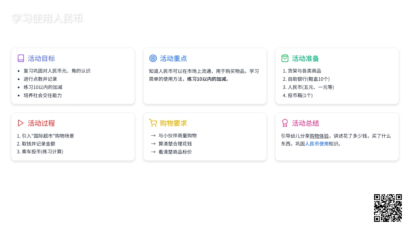The height and width of the screenshot is (230, 410).
Task: Click step 取钱并记录金额
Action: pyautogui.click(x=39, y=144)
